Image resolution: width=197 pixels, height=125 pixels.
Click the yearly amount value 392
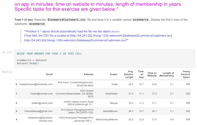tap(188, 94)
